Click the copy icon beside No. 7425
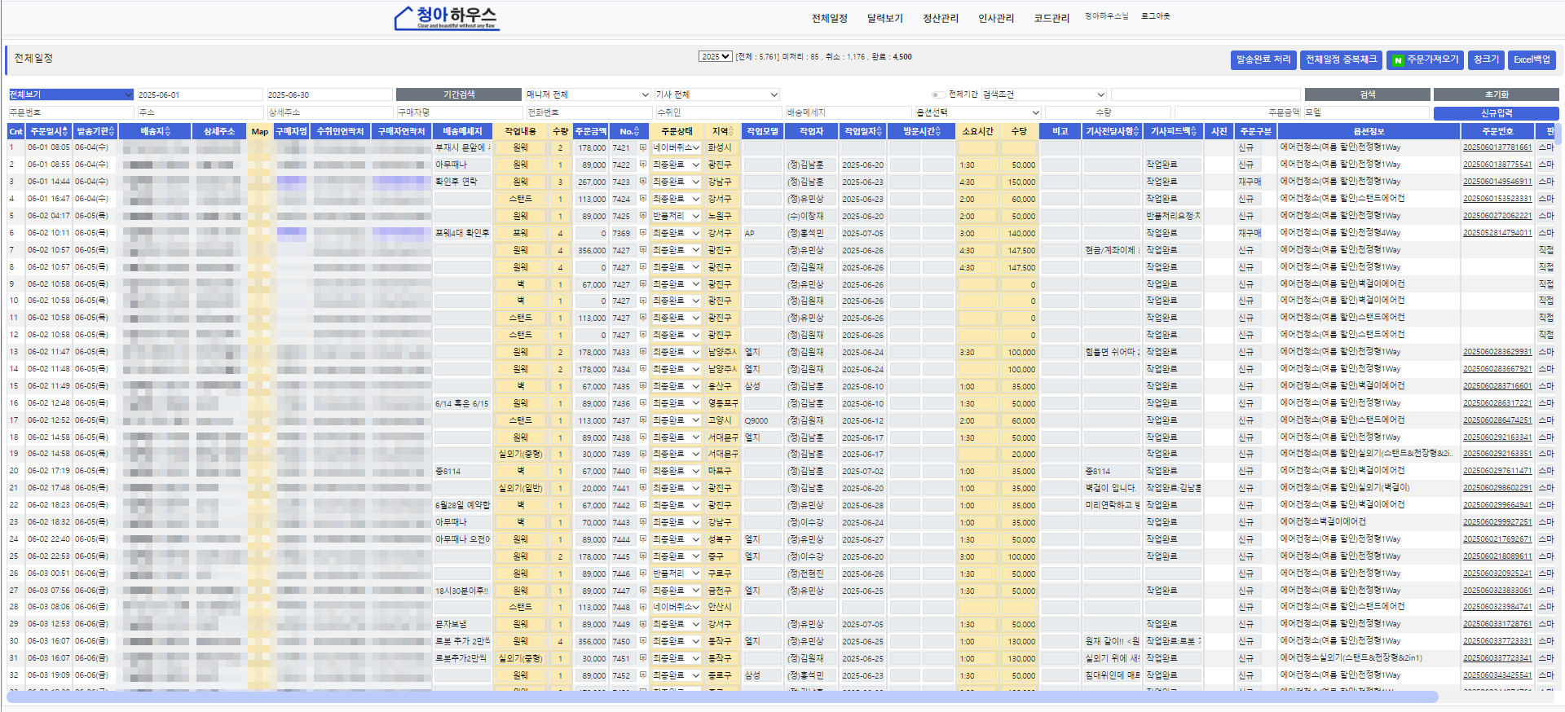 pos(642,216)
